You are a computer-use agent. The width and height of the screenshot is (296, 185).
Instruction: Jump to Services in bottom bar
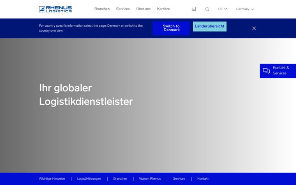click(x=179, y=178)
